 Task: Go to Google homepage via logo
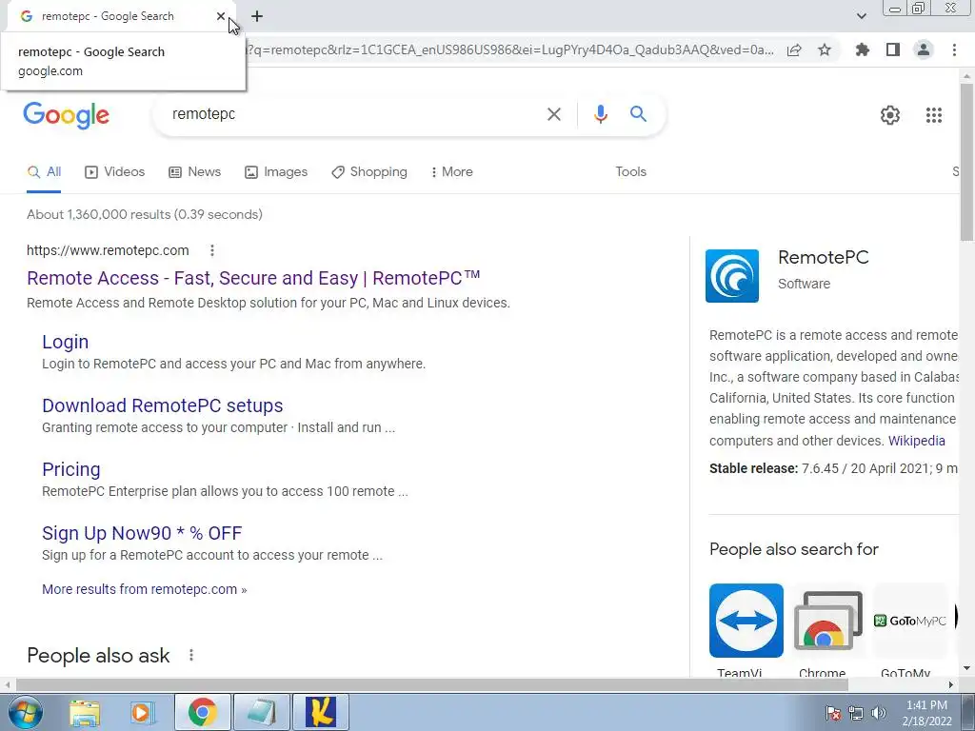point(66,115)
